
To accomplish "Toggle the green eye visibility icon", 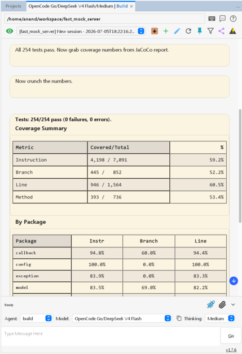I will [10, 31].
